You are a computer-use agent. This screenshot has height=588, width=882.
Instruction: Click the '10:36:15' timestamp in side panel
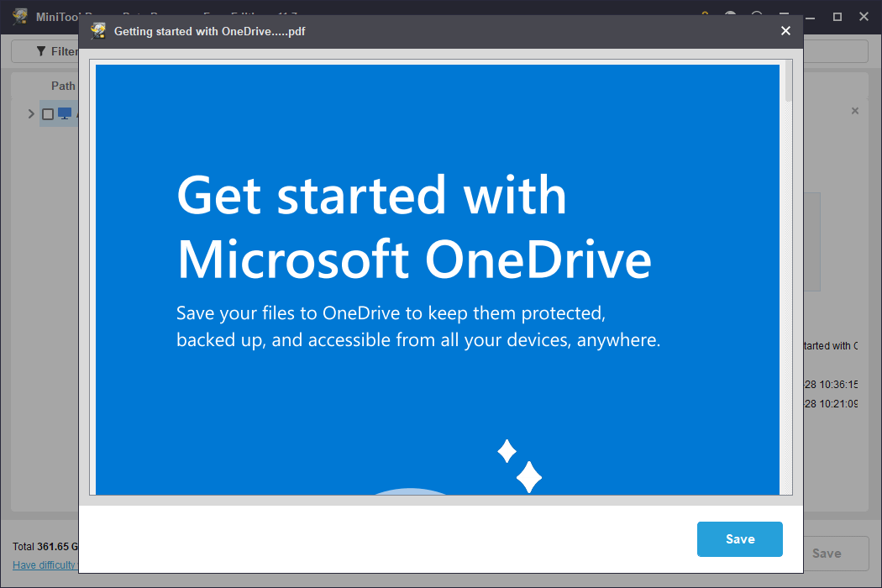point(838,385)
